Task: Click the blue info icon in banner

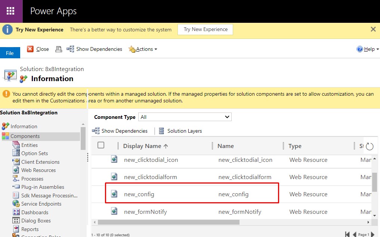Action: [7, 30]
